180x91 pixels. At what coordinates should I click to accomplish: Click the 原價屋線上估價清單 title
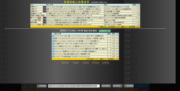click(x=76, y=2)
